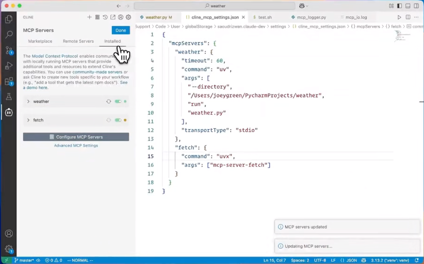
Task: Toggle primary side bar visibility
Action: pos(399,6)
